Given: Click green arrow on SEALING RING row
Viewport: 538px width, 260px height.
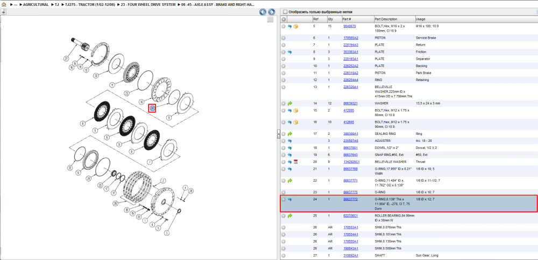Looking at the screenshot, I should [x=289, y=134].
